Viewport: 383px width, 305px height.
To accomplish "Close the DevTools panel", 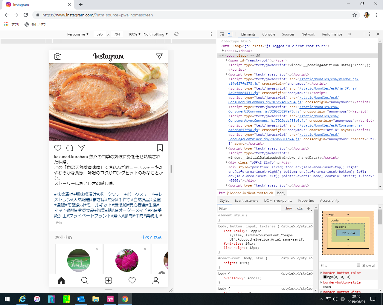I will 378,34.
